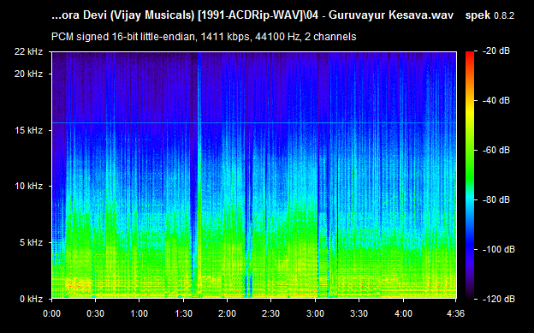The image size is (534, 333).
Task: Click the 1:30 time axis label
Action: pos(183,313)
